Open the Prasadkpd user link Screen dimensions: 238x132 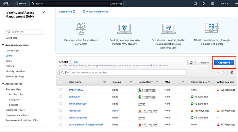pyautogui.click(x=74, y=111)
